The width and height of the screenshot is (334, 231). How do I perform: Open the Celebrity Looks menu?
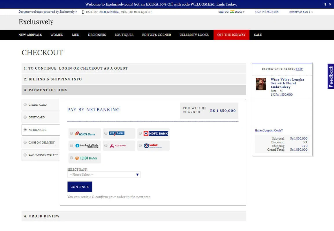click(x=194, y=35)
